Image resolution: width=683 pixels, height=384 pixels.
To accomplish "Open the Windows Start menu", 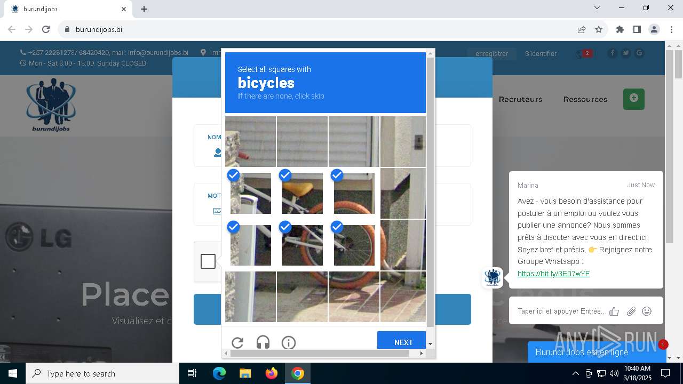I will tap(13, 373).
